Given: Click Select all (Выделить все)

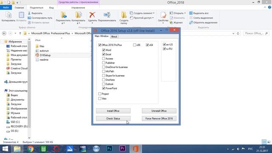Looking at the screenshot, I should (x=199, y=13).
